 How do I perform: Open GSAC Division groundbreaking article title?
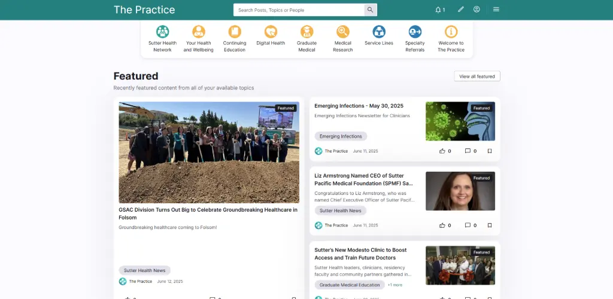(x=208, y=213)
